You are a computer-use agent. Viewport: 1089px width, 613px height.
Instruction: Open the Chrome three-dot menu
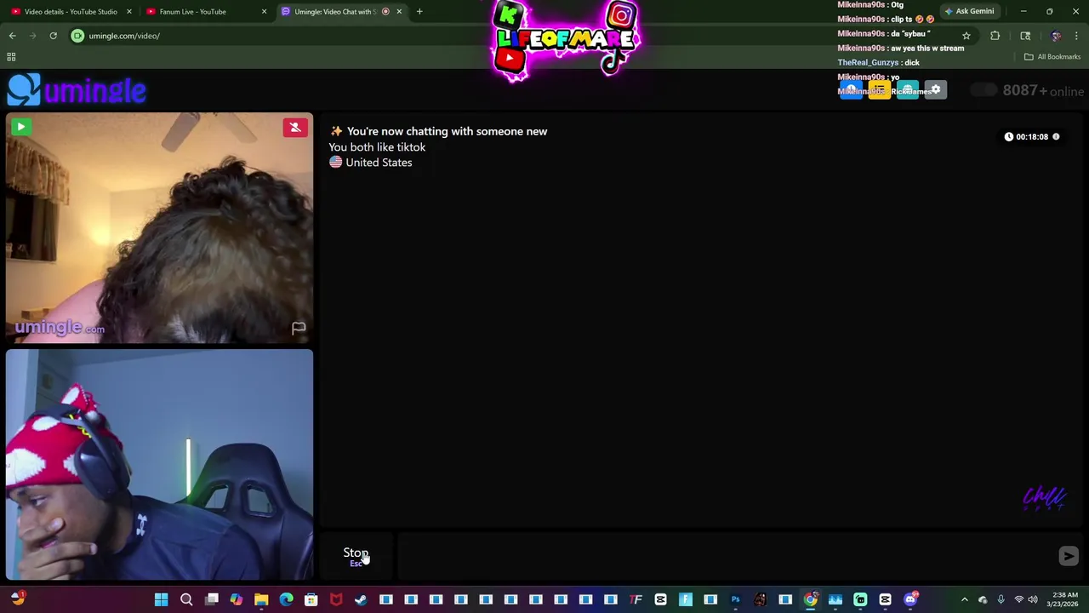tap(1076, 36)
